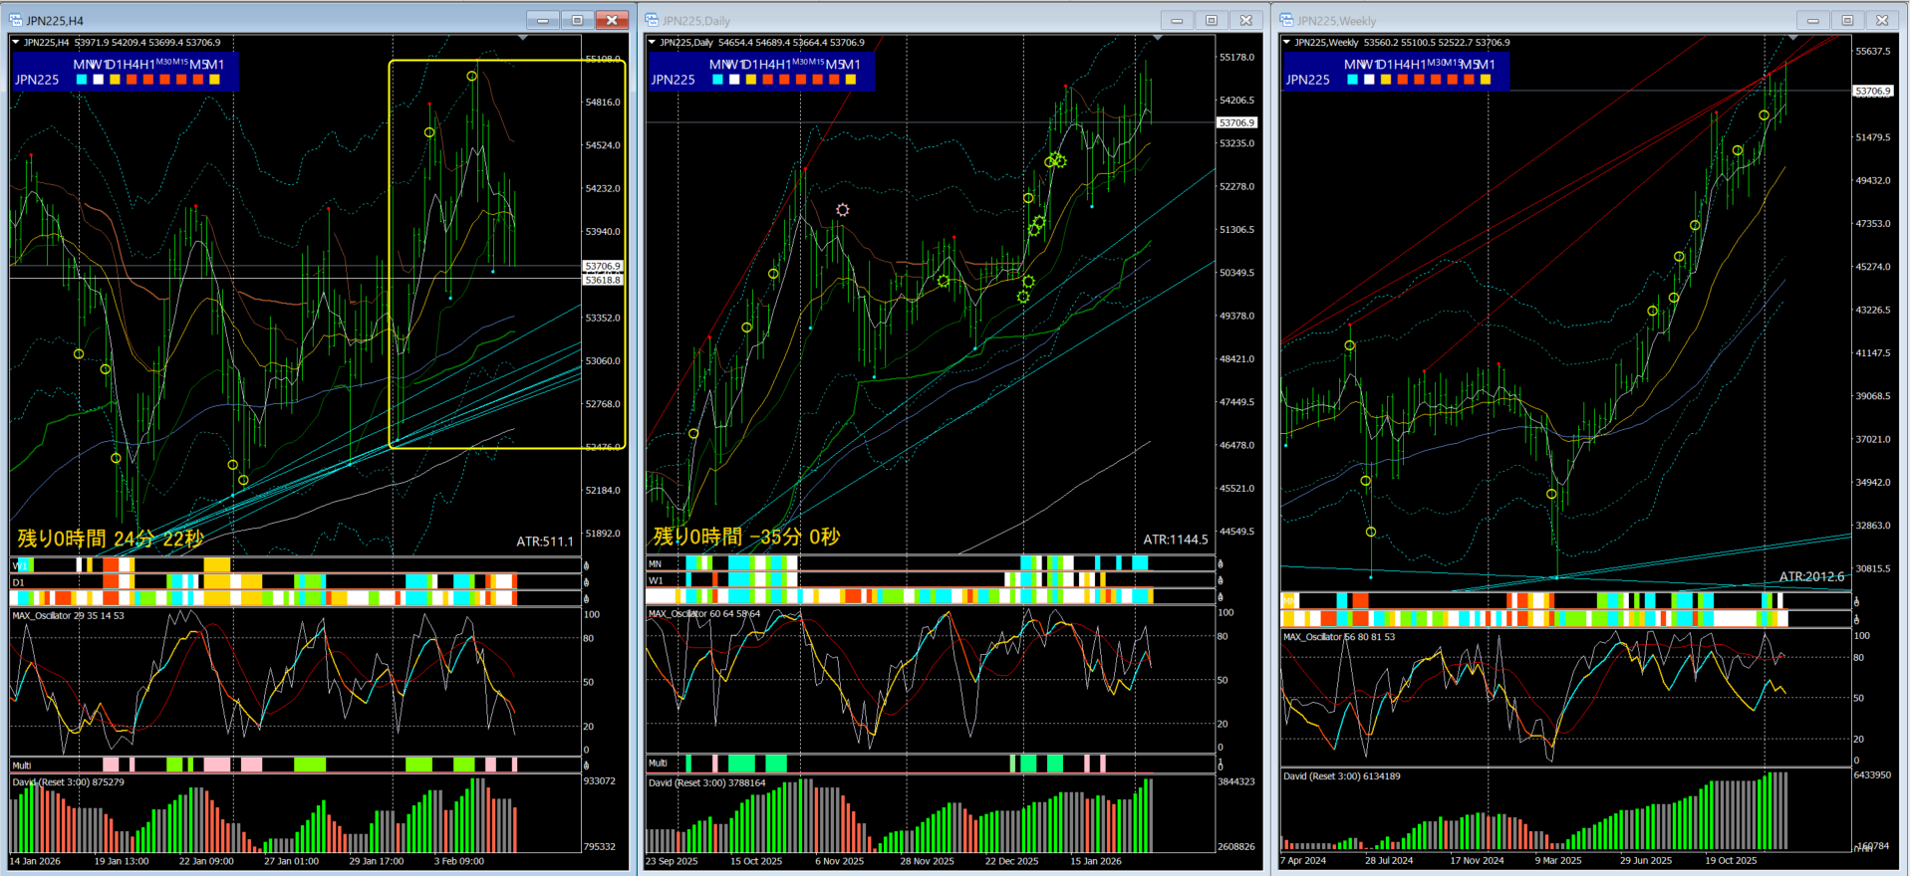Maximize the JPN225,Weekly chart window
The width and height of the screenshot is (1910, 876).
click(1846, 20)
